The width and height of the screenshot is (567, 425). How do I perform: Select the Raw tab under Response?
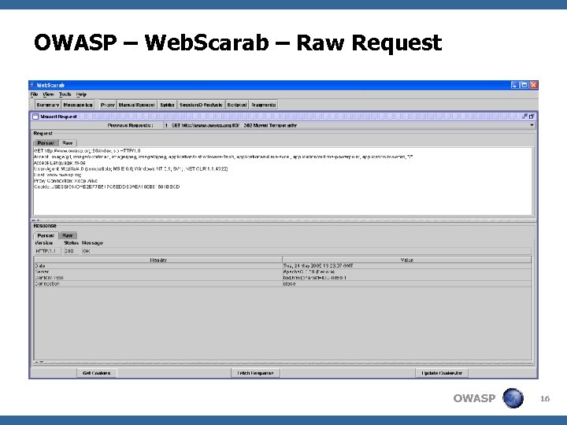68,235
